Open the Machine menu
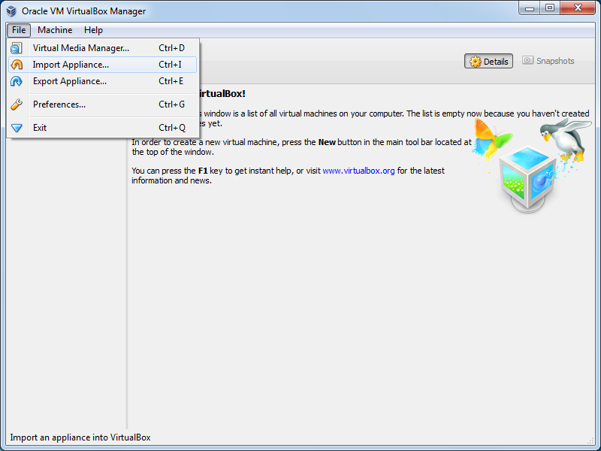Screen dimensions: 601x451 tap(55, 30)
